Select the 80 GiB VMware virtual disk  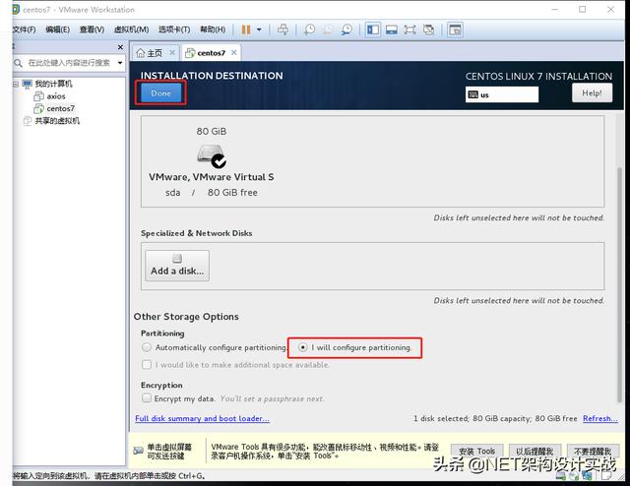click(x=212, y=162)
